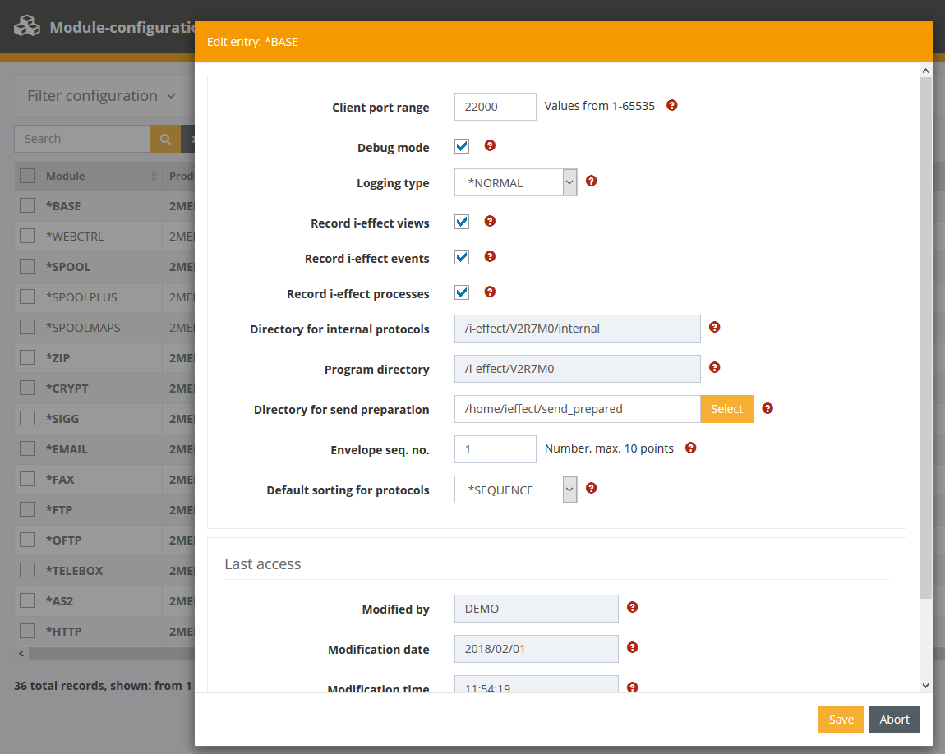The height and width of the screenshot is (754, 945).
Task: Expand the Filter configuration panel
Action: (101, 96)
